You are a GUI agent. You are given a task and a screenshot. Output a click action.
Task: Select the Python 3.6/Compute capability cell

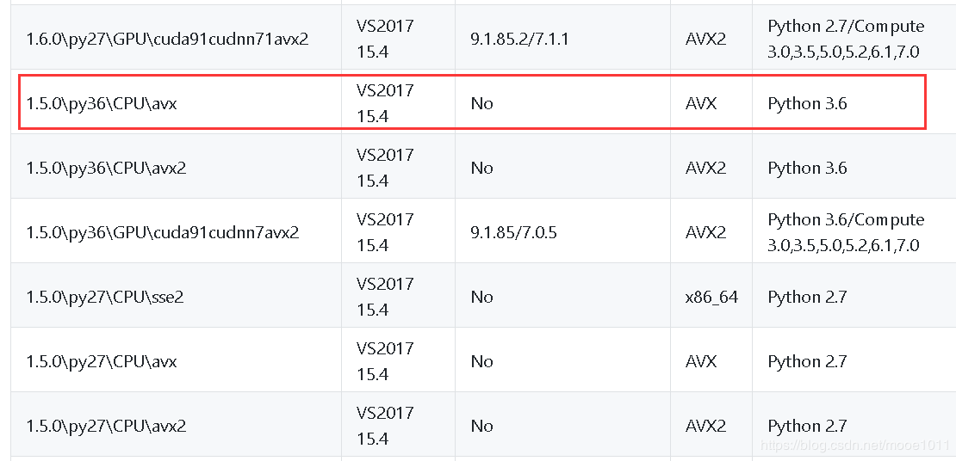click(x=845, y=232)
